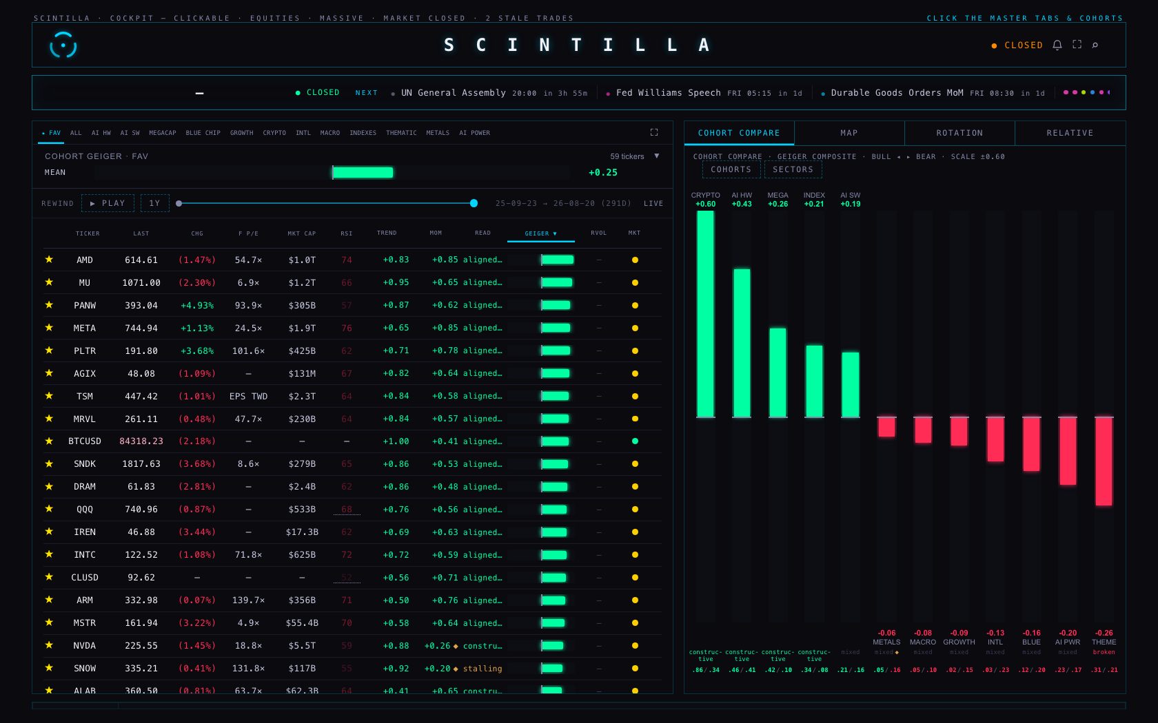Click the green market dot for BTCUSD
The width and height of the screenshot is (1158, 723).
[635, 441]
